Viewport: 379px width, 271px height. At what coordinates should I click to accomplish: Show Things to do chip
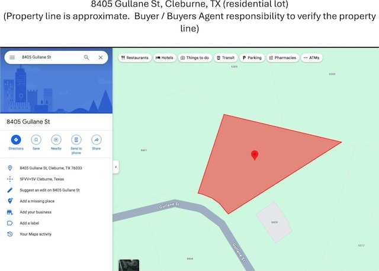tap(195, 58)
